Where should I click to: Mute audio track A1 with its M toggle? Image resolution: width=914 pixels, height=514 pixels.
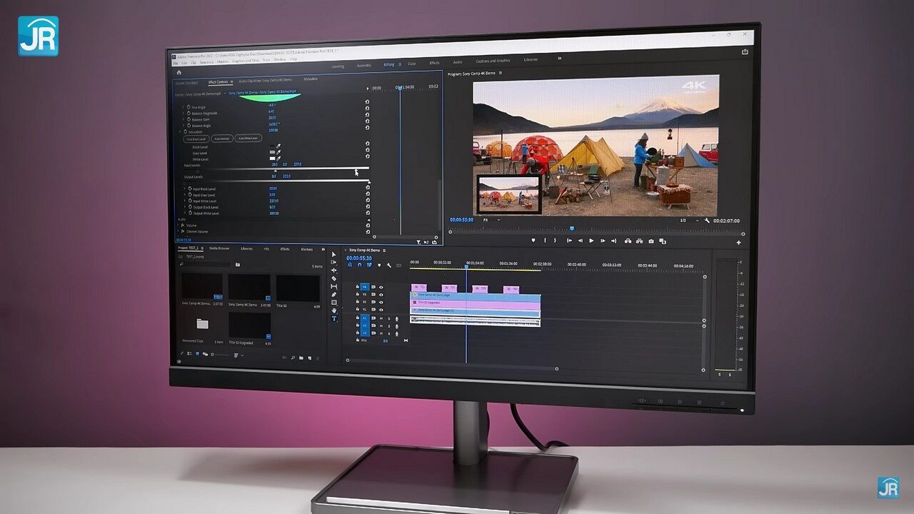tap(381, 318)
